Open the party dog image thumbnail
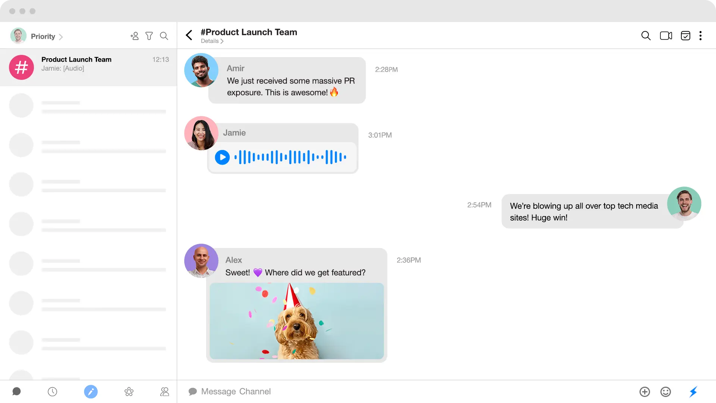Viewport: 716px width, 403px height. [x=296, y=321]
